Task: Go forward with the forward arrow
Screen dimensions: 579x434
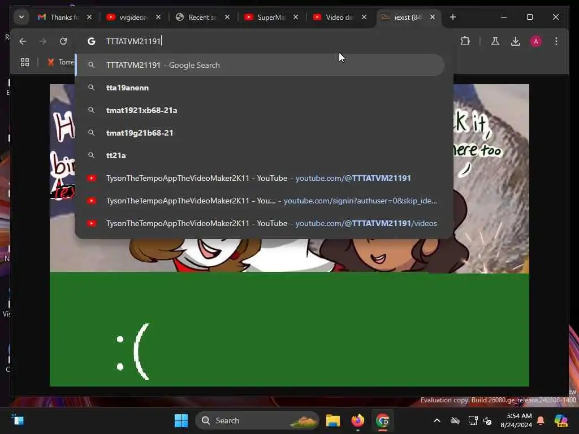Action: 43,41
